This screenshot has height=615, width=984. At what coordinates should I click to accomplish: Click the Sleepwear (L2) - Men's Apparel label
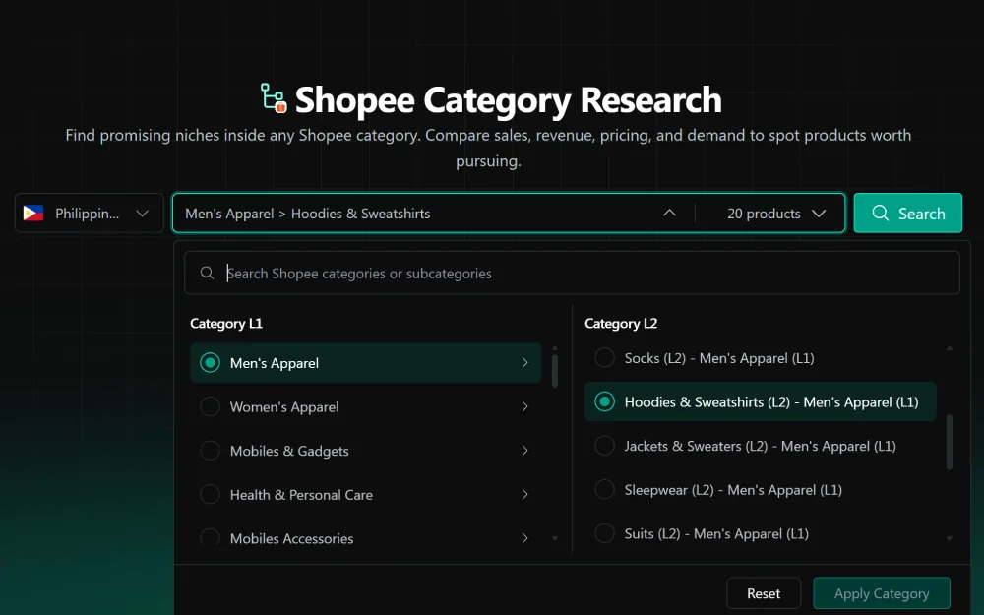tap(733, 490)
